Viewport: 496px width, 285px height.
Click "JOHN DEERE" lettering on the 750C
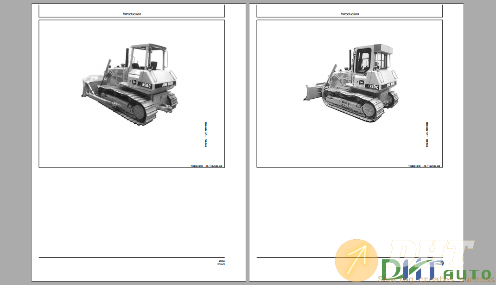coord(391,85)
